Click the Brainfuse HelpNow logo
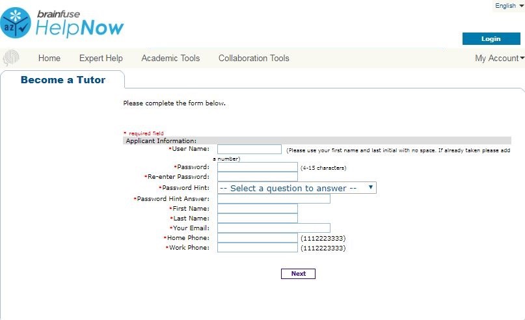Image resolution: width=525 pixels, height=320 pixels. (x=62, y=22)
